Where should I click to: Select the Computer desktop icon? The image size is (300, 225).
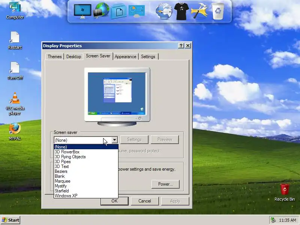(x=15, y=10)
